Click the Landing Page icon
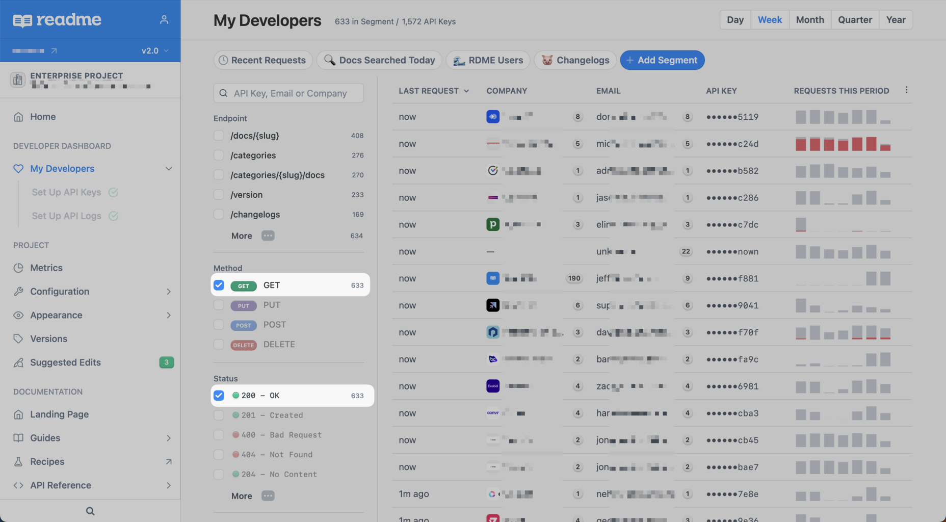The height and width of the screenshot is (522, 946). pyautogui.click(x=18, y=414)
